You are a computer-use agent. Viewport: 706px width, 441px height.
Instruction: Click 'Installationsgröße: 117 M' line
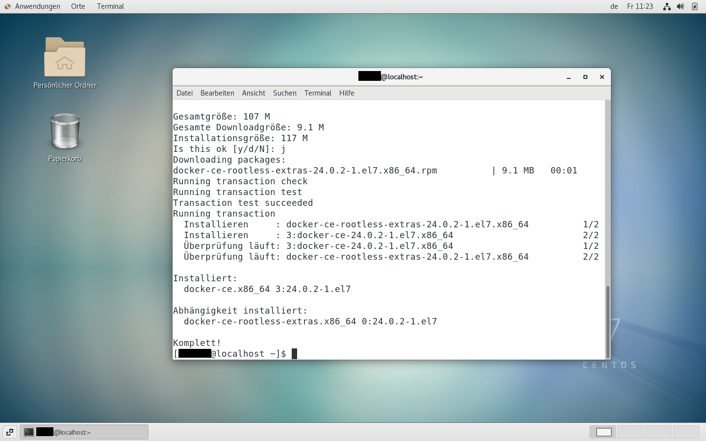pos(240,138)
